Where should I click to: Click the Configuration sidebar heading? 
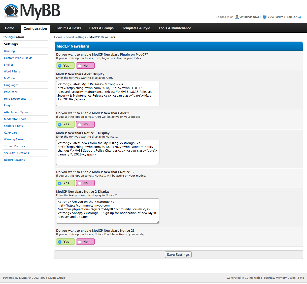(x=13, y=37)
